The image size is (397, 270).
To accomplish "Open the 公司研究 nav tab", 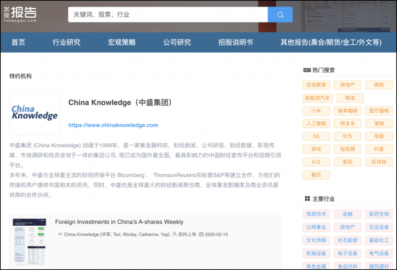I will 177,42.
